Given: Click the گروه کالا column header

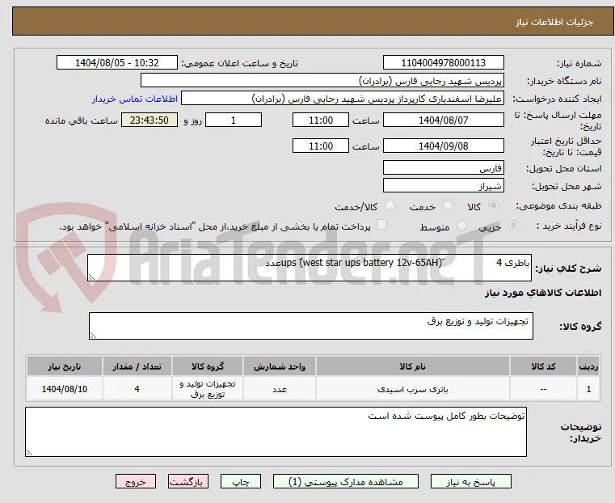Looking at the screenshot, I should [208, 366].
